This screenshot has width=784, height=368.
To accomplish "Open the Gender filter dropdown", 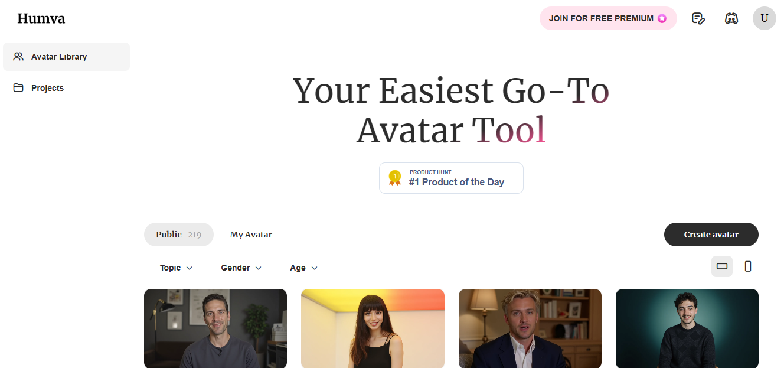I will [x=241, y=268].
